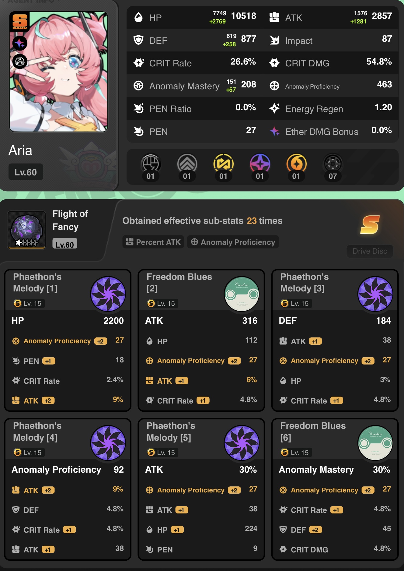Screen dimensions: 404x571
Task: Click the Ether DMG Bonus stat row
Action: tap(330, 132)
